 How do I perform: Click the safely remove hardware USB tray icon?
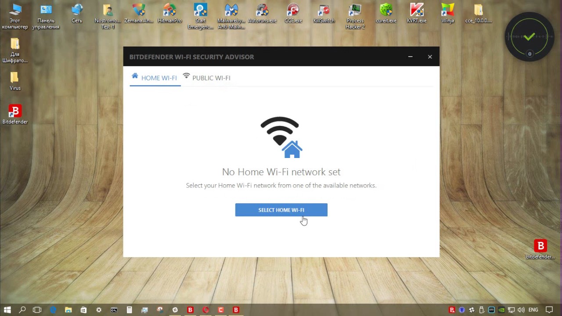(x=482, y=310)
